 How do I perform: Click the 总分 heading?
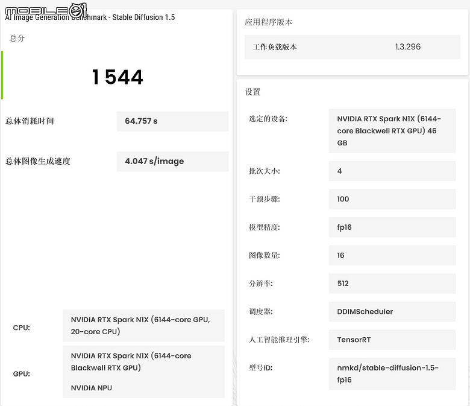[17, 39]
